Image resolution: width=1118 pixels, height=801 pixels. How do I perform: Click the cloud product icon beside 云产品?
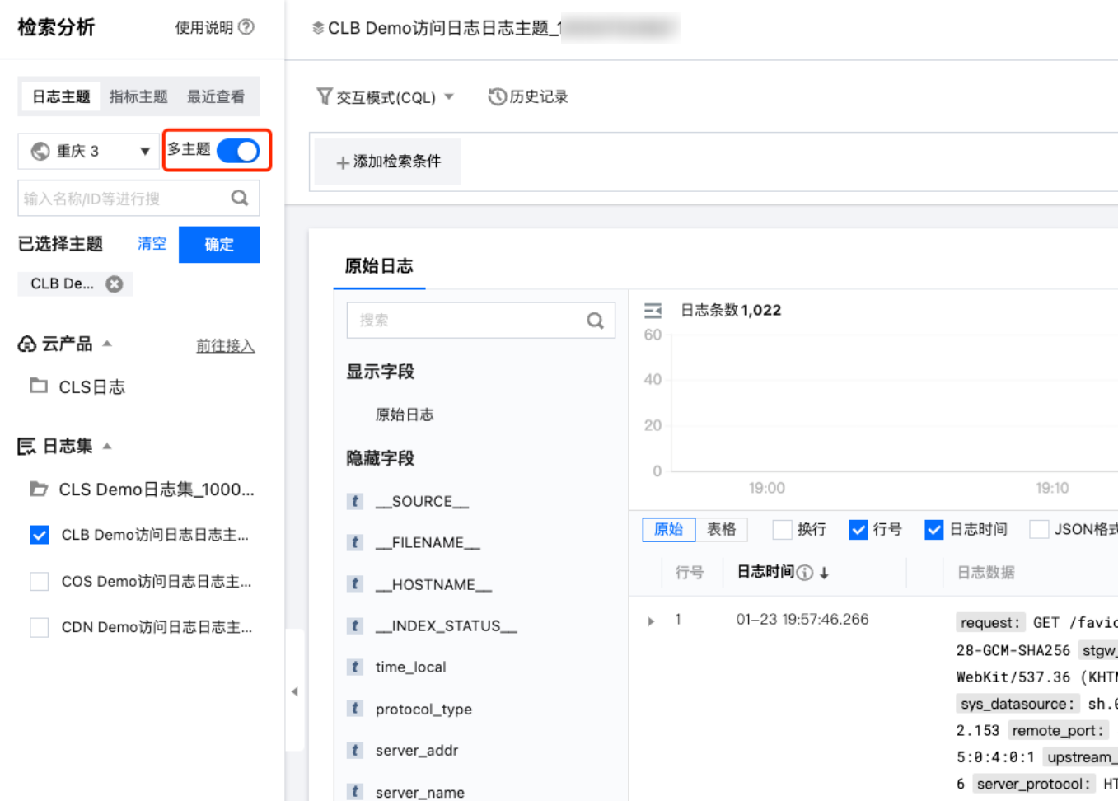(26, 344)
